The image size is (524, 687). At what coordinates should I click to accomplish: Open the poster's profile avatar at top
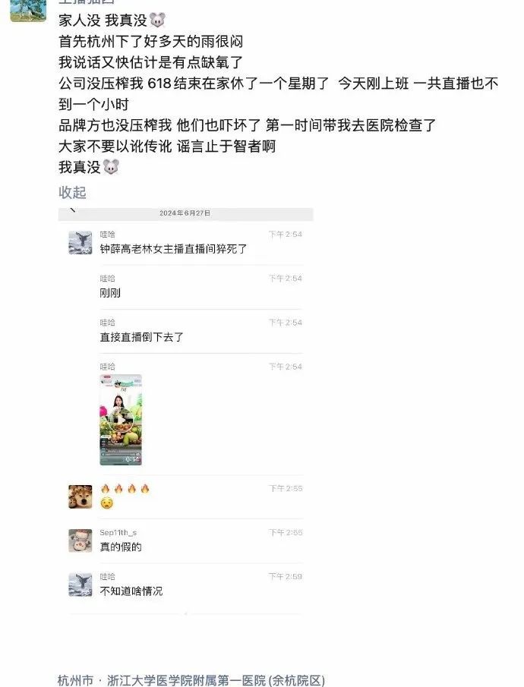28,10
